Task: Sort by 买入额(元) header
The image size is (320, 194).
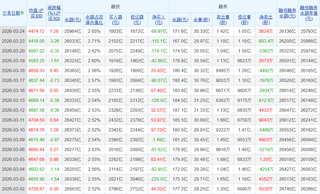Action: (115, 20)
